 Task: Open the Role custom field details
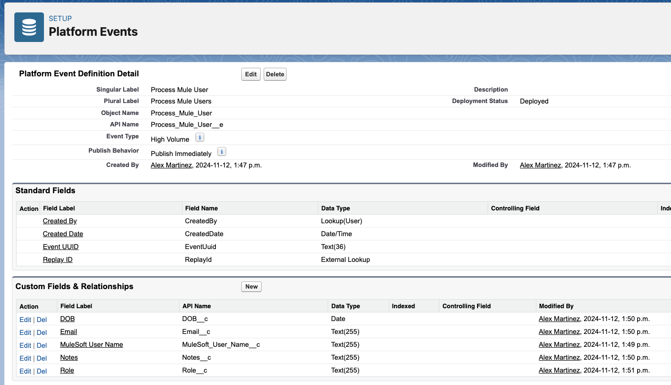point(66,370)
